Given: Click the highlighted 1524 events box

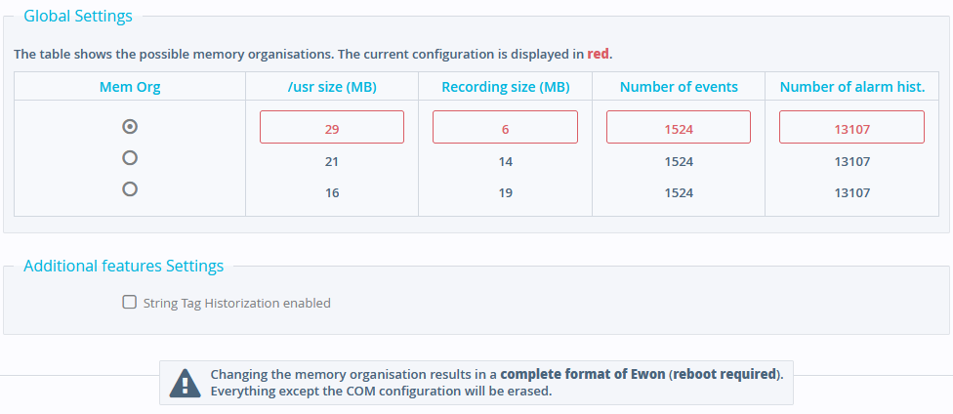Looking at the screenshot, I should pyautogui.click(x=679, y=127).
